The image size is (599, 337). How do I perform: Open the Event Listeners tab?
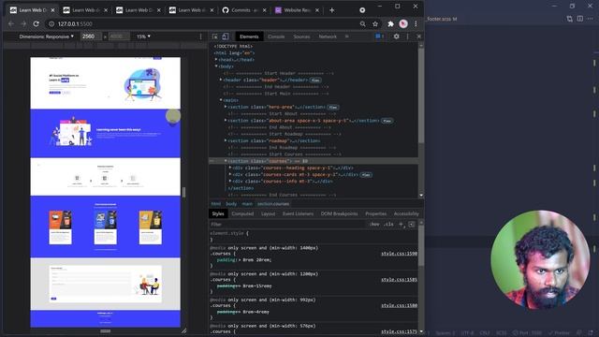point(298,214)
